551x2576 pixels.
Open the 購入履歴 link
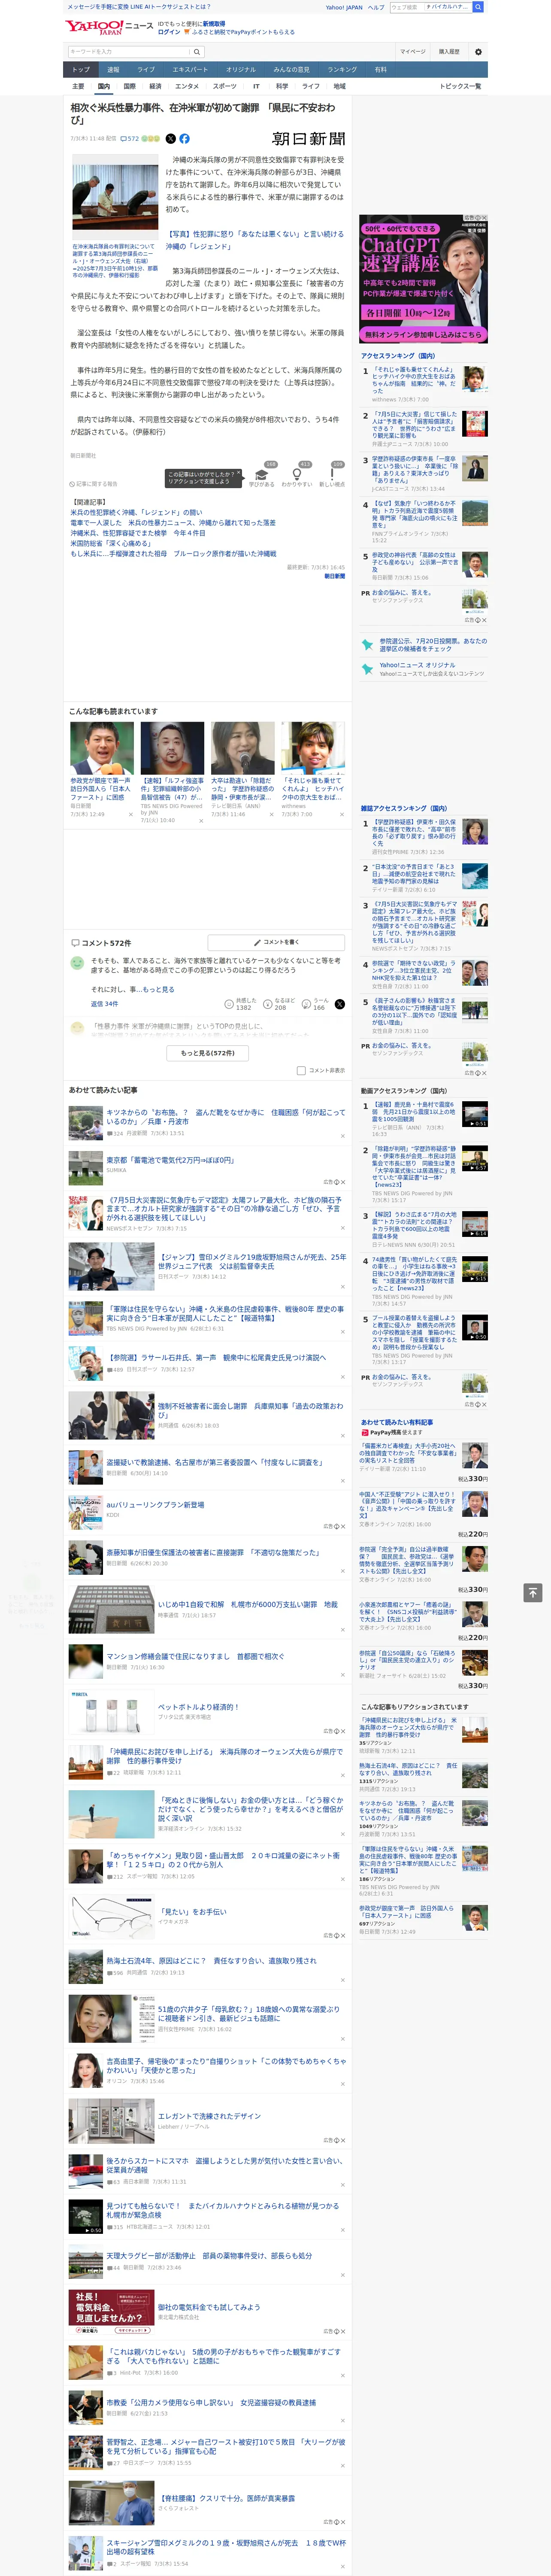[449, 52]
